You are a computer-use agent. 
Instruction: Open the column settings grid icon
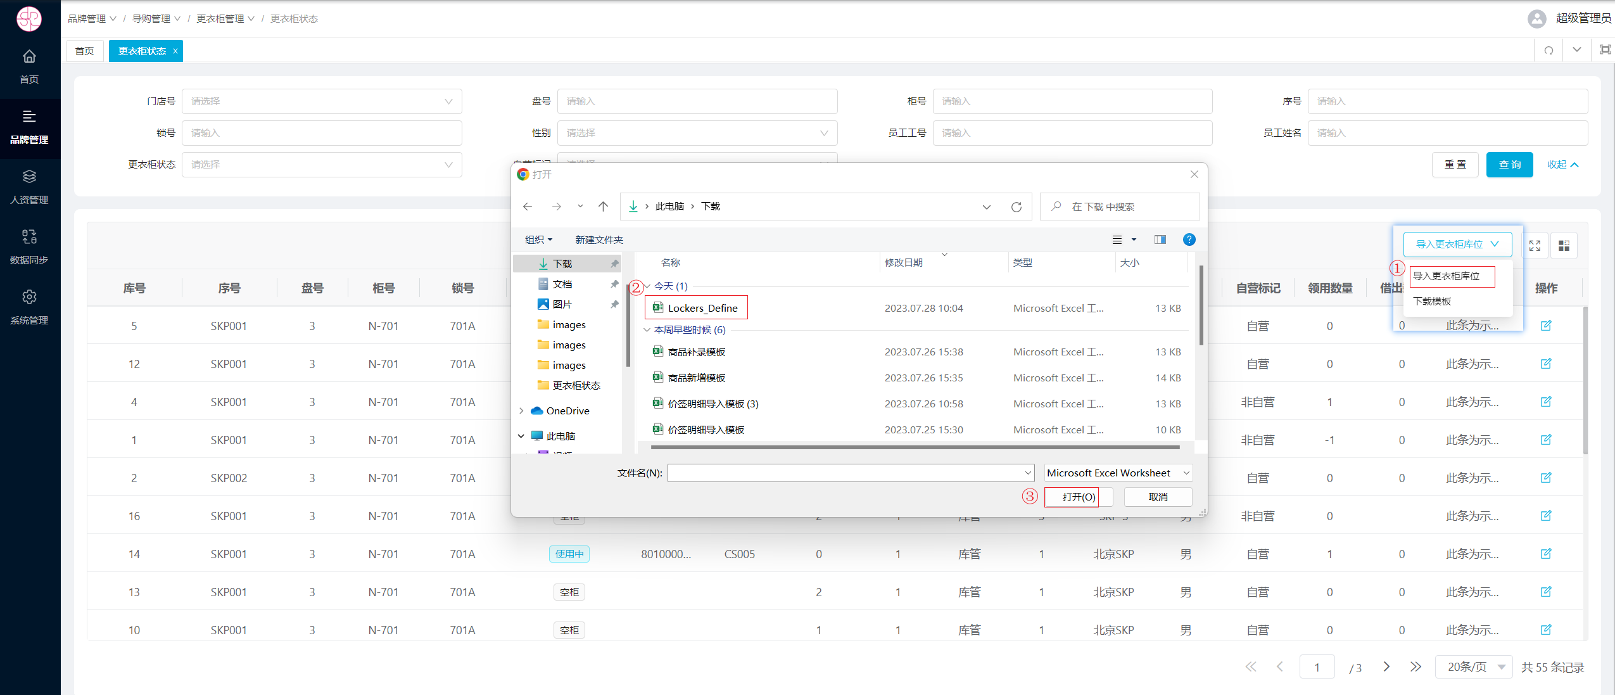tap(1564, 245)
